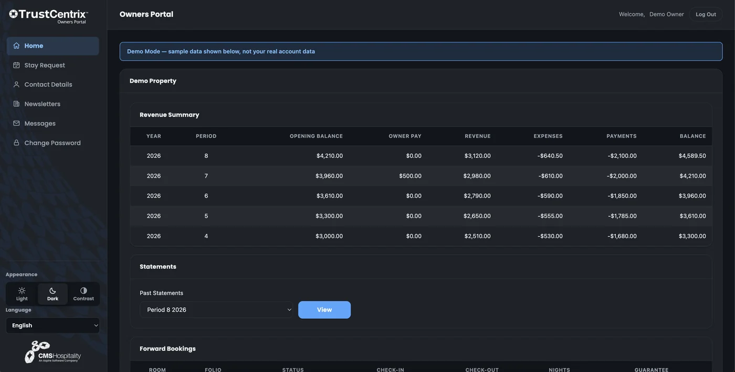The image size is (735, 372).
Task: Go to the Home menu item
Action: [x=52, y=46]
